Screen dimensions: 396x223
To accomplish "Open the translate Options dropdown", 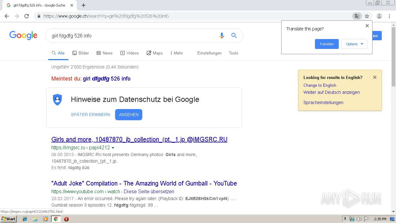I will [x=354, y=44].
